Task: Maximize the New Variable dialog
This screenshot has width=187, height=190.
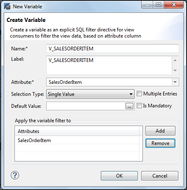Action: (159, 5)
